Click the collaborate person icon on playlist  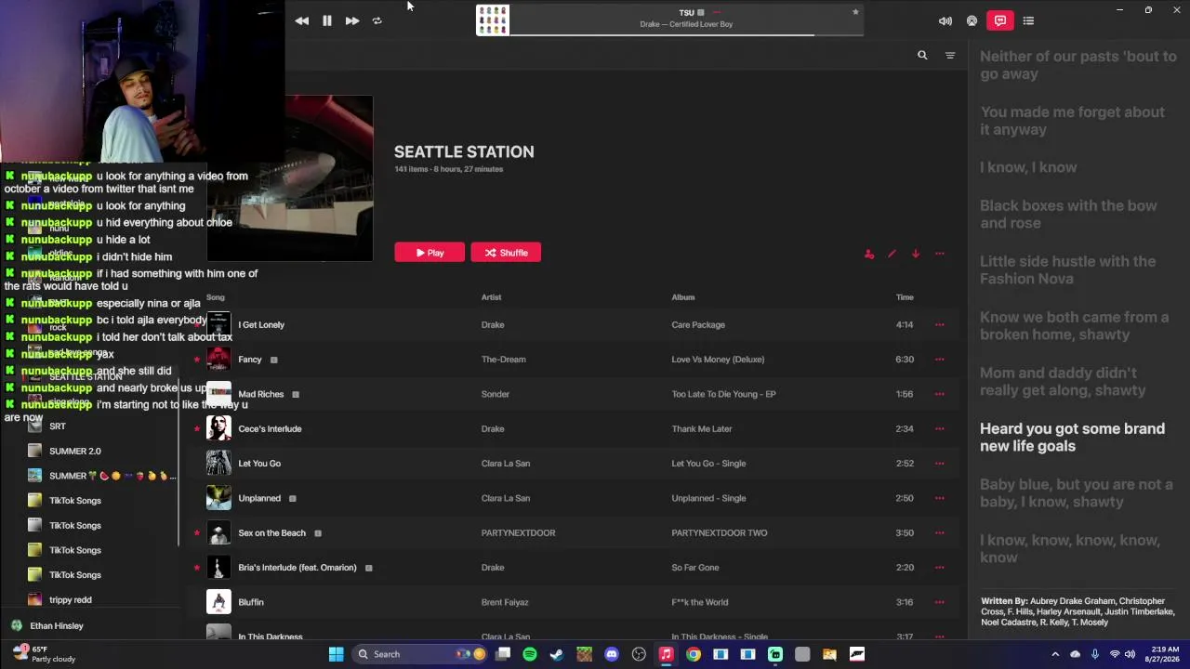pyautogui.click(x=869, y=254)
